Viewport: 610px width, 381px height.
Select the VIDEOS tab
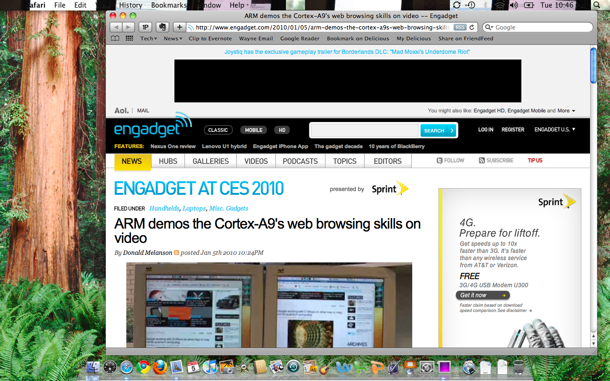(256, 161)
